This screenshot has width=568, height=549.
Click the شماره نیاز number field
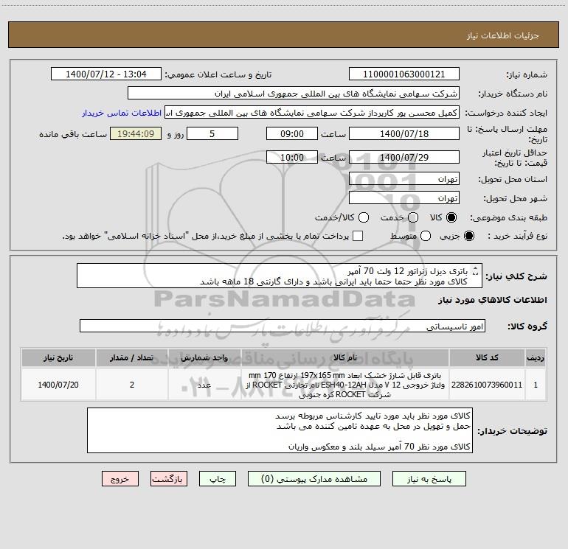404,74
